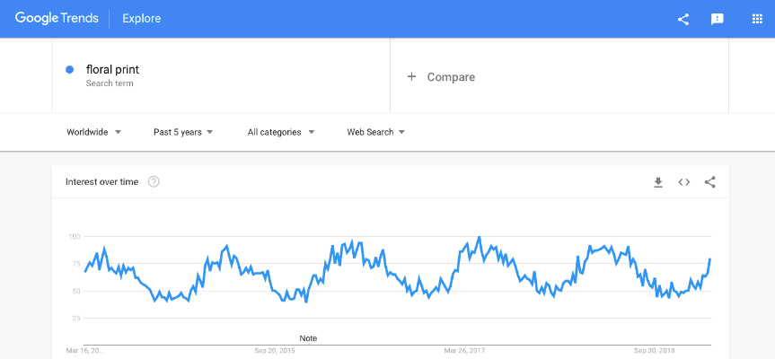Screen dimensions: 775x359
Task: Open the Web Search type dropdown
Action: (375, 132)
